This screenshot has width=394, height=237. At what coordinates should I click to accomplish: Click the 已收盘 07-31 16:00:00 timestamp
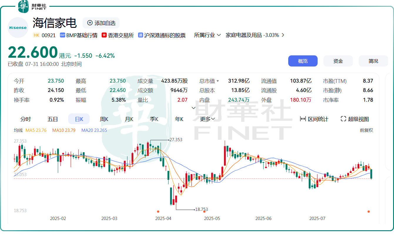(x=45, y=64)
